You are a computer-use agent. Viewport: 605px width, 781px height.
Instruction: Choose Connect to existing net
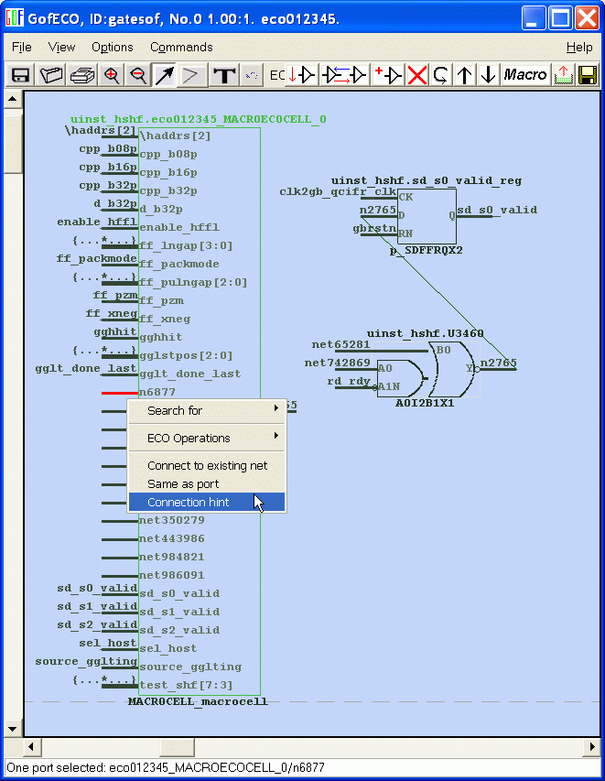pyautogui.click(x=207, y=465)
